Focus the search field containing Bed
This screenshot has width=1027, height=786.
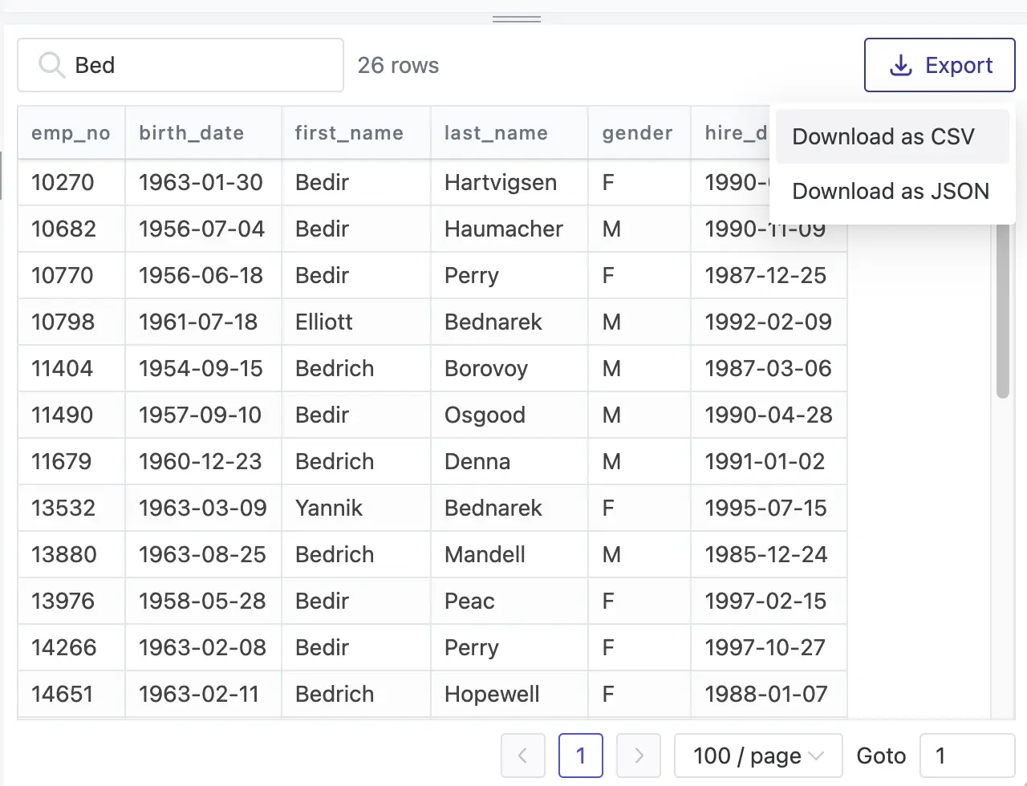(181, 65)
